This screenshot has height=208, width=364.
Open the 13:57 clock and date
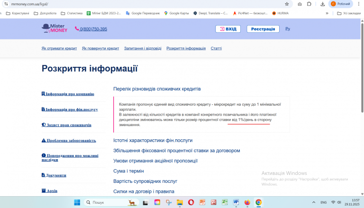352,202
